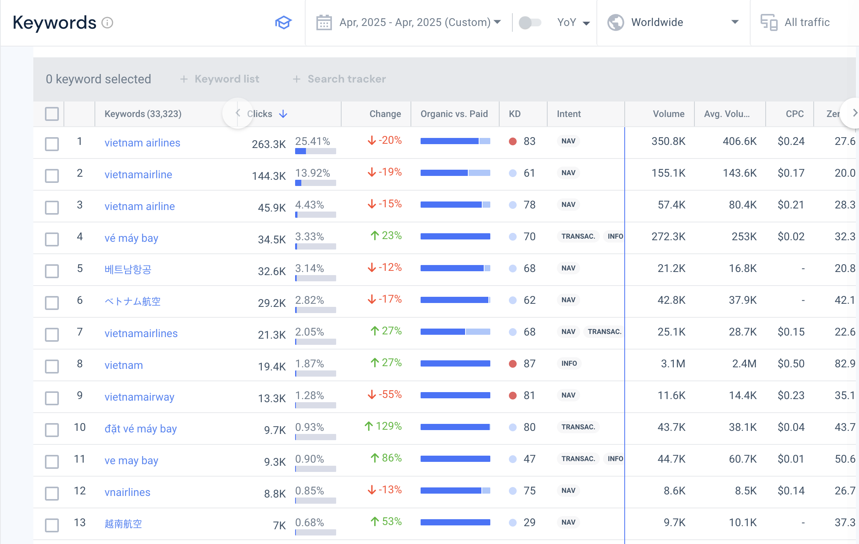Open the đặt vé máy bay keyword link
Image resolution: width=859 pixels, height=544 pixels.
coord(141,429)
